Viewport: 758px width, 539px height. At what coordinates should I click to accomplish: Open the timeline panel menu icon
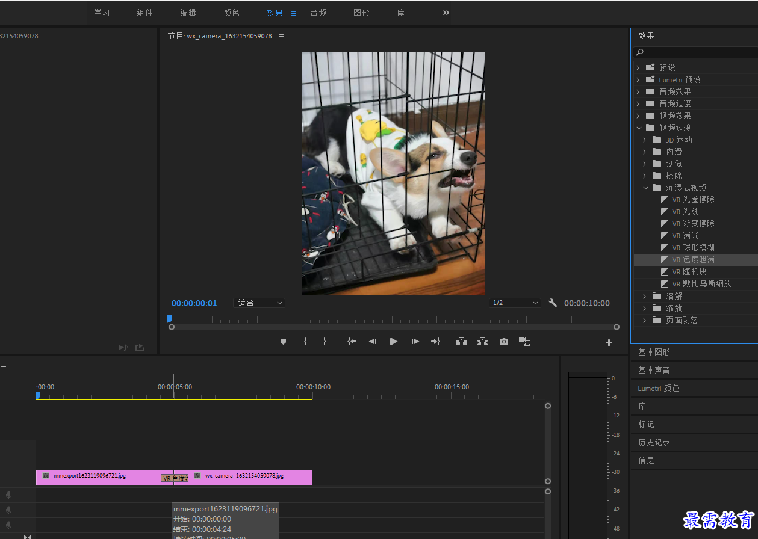4,365
